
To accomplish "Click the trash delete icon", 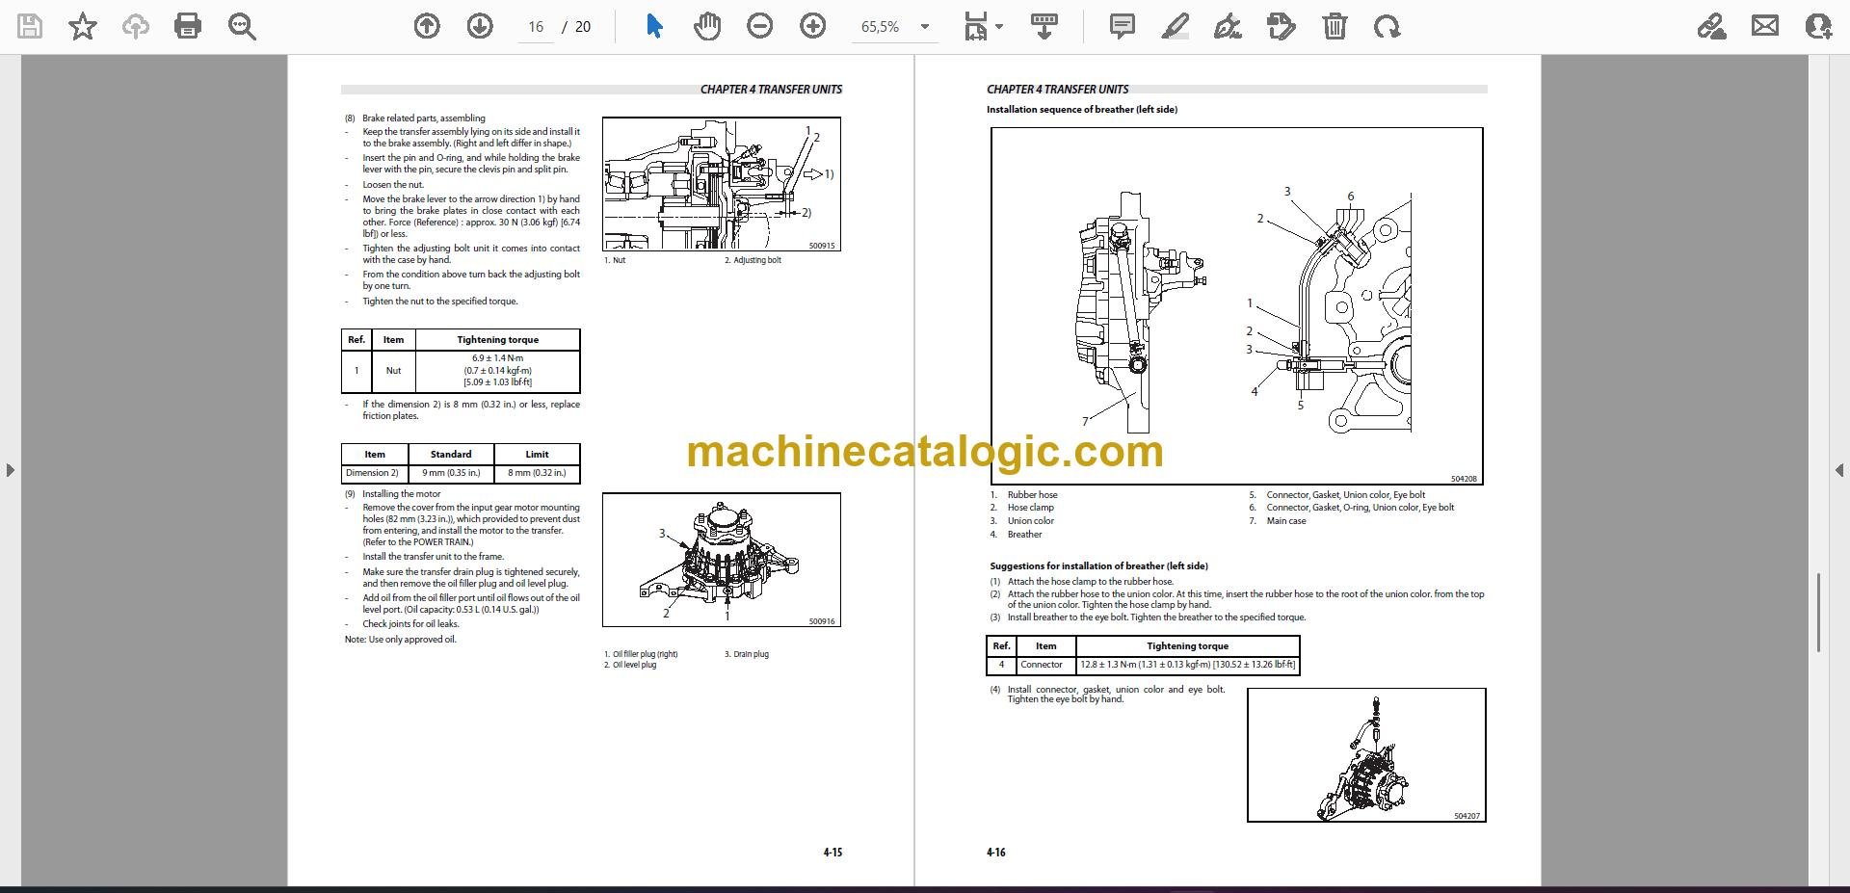I will (1335, 26).
